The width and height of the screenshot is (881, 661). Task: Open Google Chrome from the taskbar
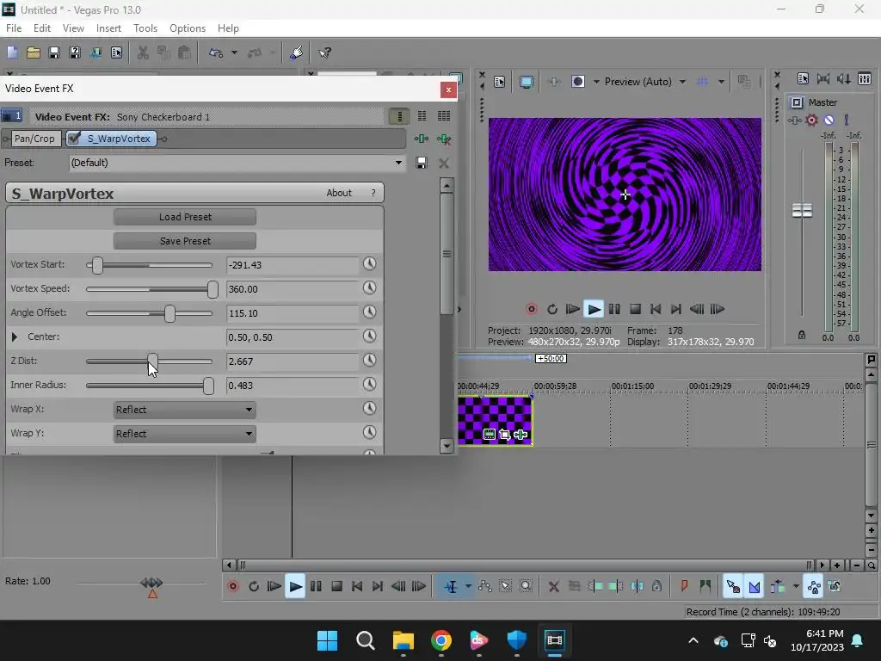tap(441, 640)
